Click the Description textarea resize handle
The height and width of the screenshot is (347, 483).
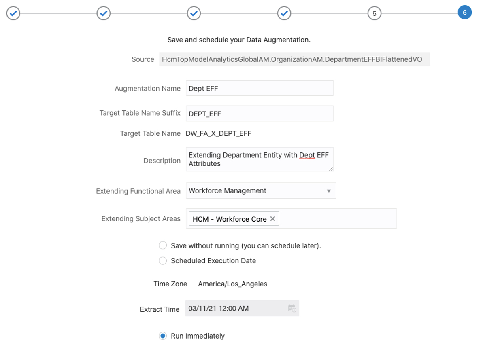click(331, 169)
